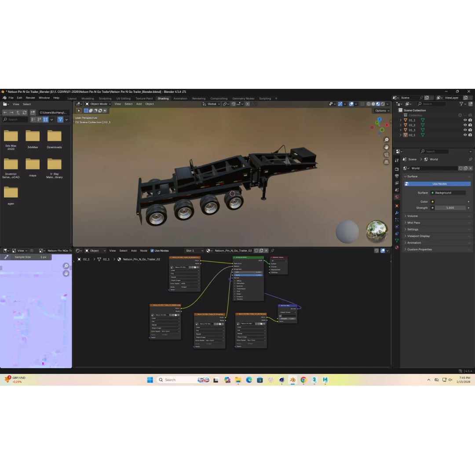Open the Downloads folder

click(x=54, y=139)
